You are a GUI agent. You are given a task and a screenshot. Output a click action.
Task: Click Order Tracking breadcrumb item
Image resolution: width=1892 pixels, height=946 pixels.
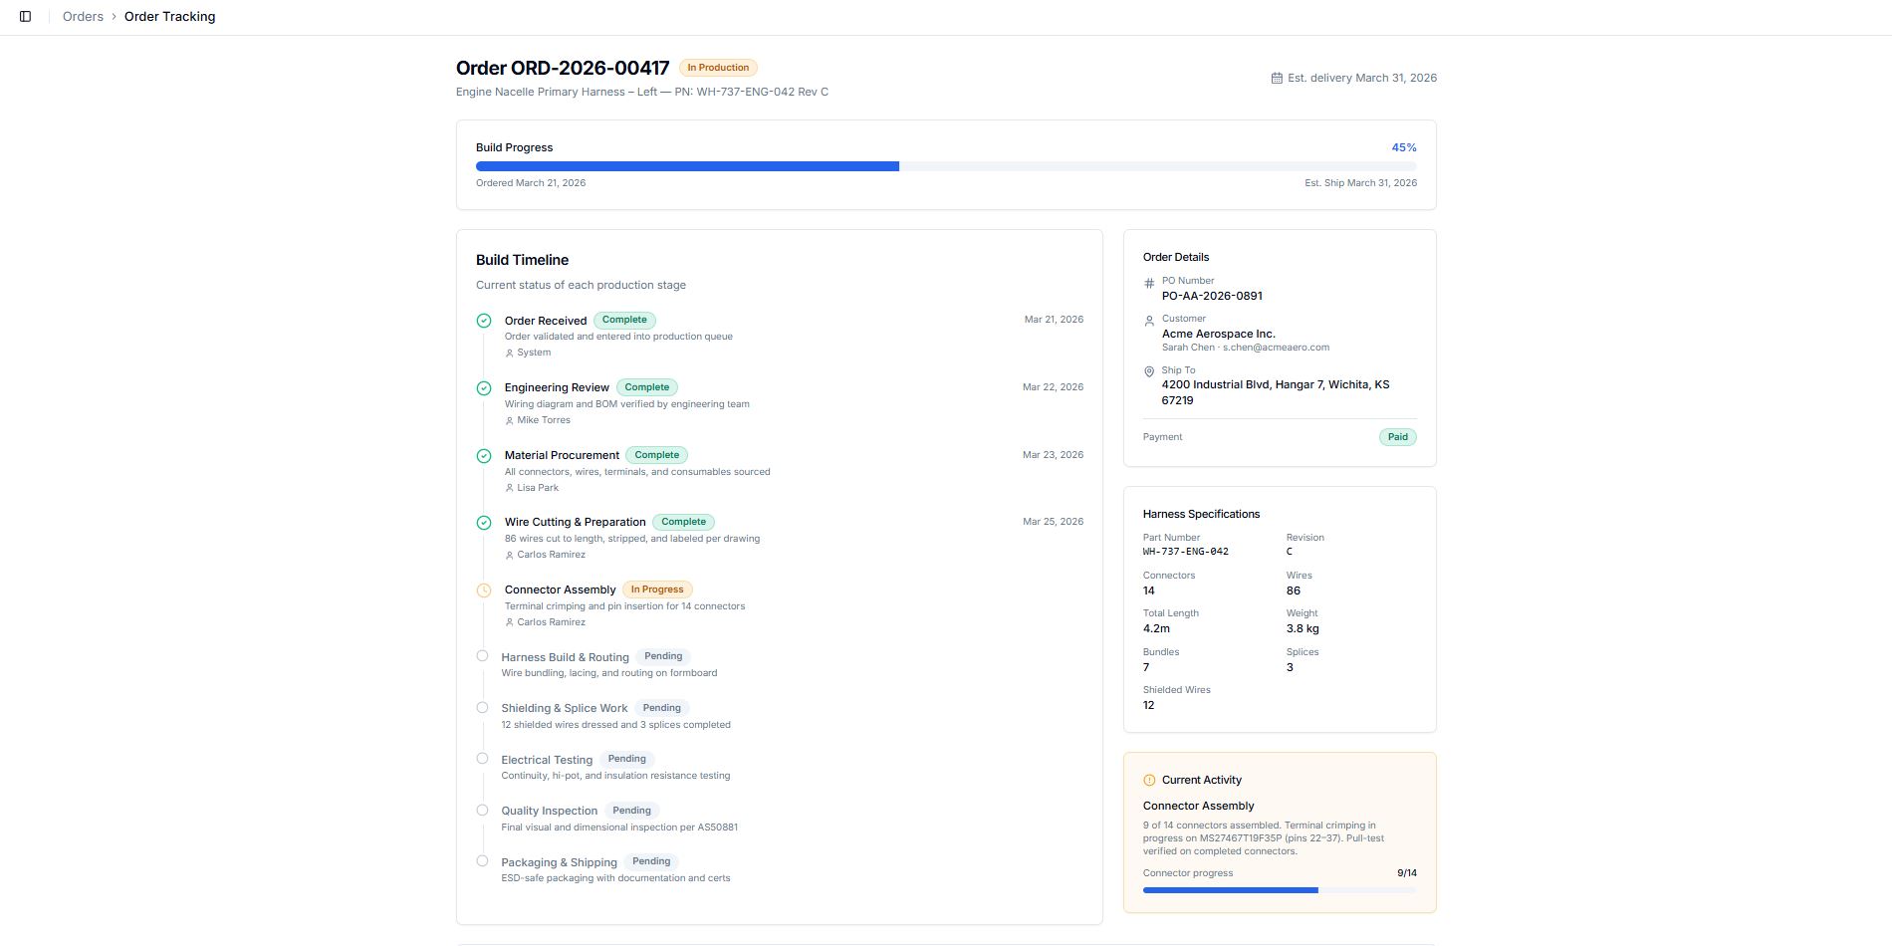point(169,17)
